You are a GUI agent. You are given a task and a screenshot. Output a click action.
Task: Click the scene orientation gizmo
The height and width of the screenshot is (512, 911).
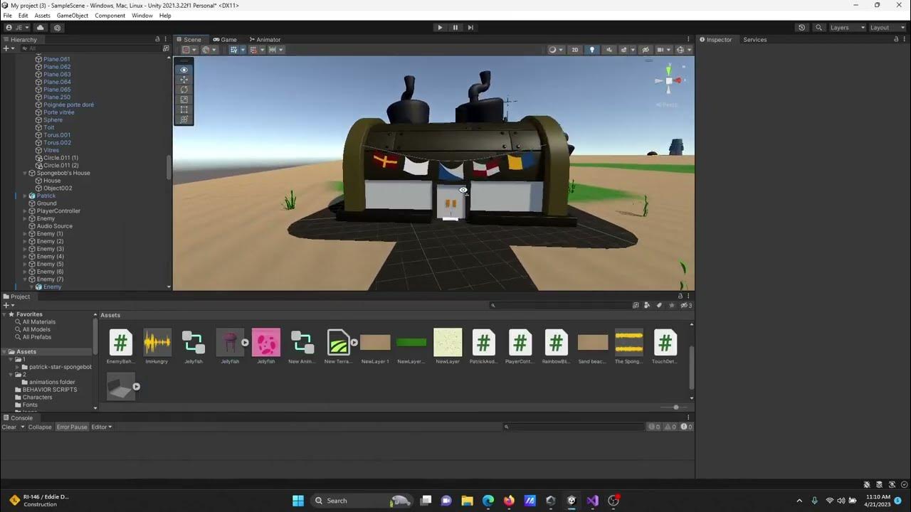tap(669, 80)
